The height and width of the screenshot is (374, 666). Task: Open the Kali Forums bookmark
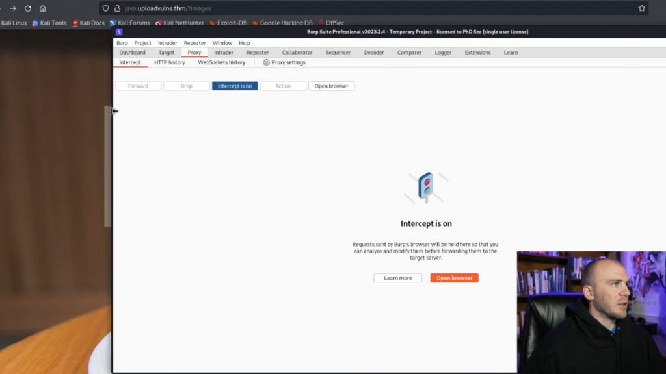130,23
